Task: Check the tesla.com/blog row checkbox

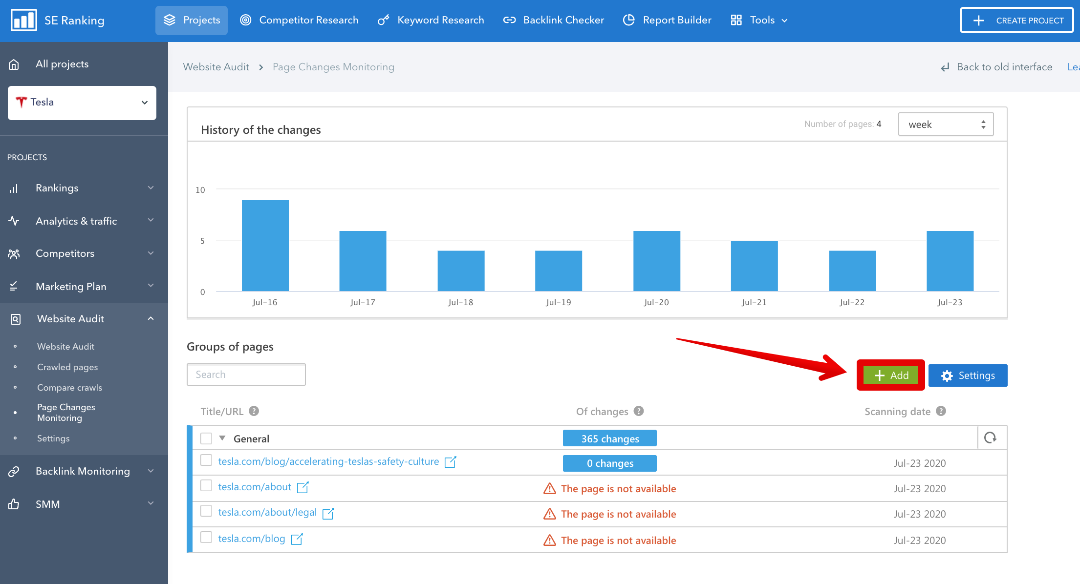Action: pyautogui.click(x=206, y=538)
